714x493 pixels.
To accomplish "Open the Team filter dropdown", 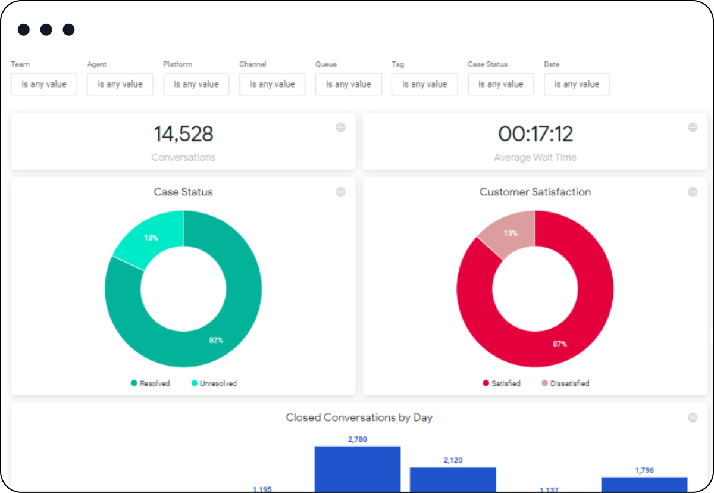I will pos(43,84).
